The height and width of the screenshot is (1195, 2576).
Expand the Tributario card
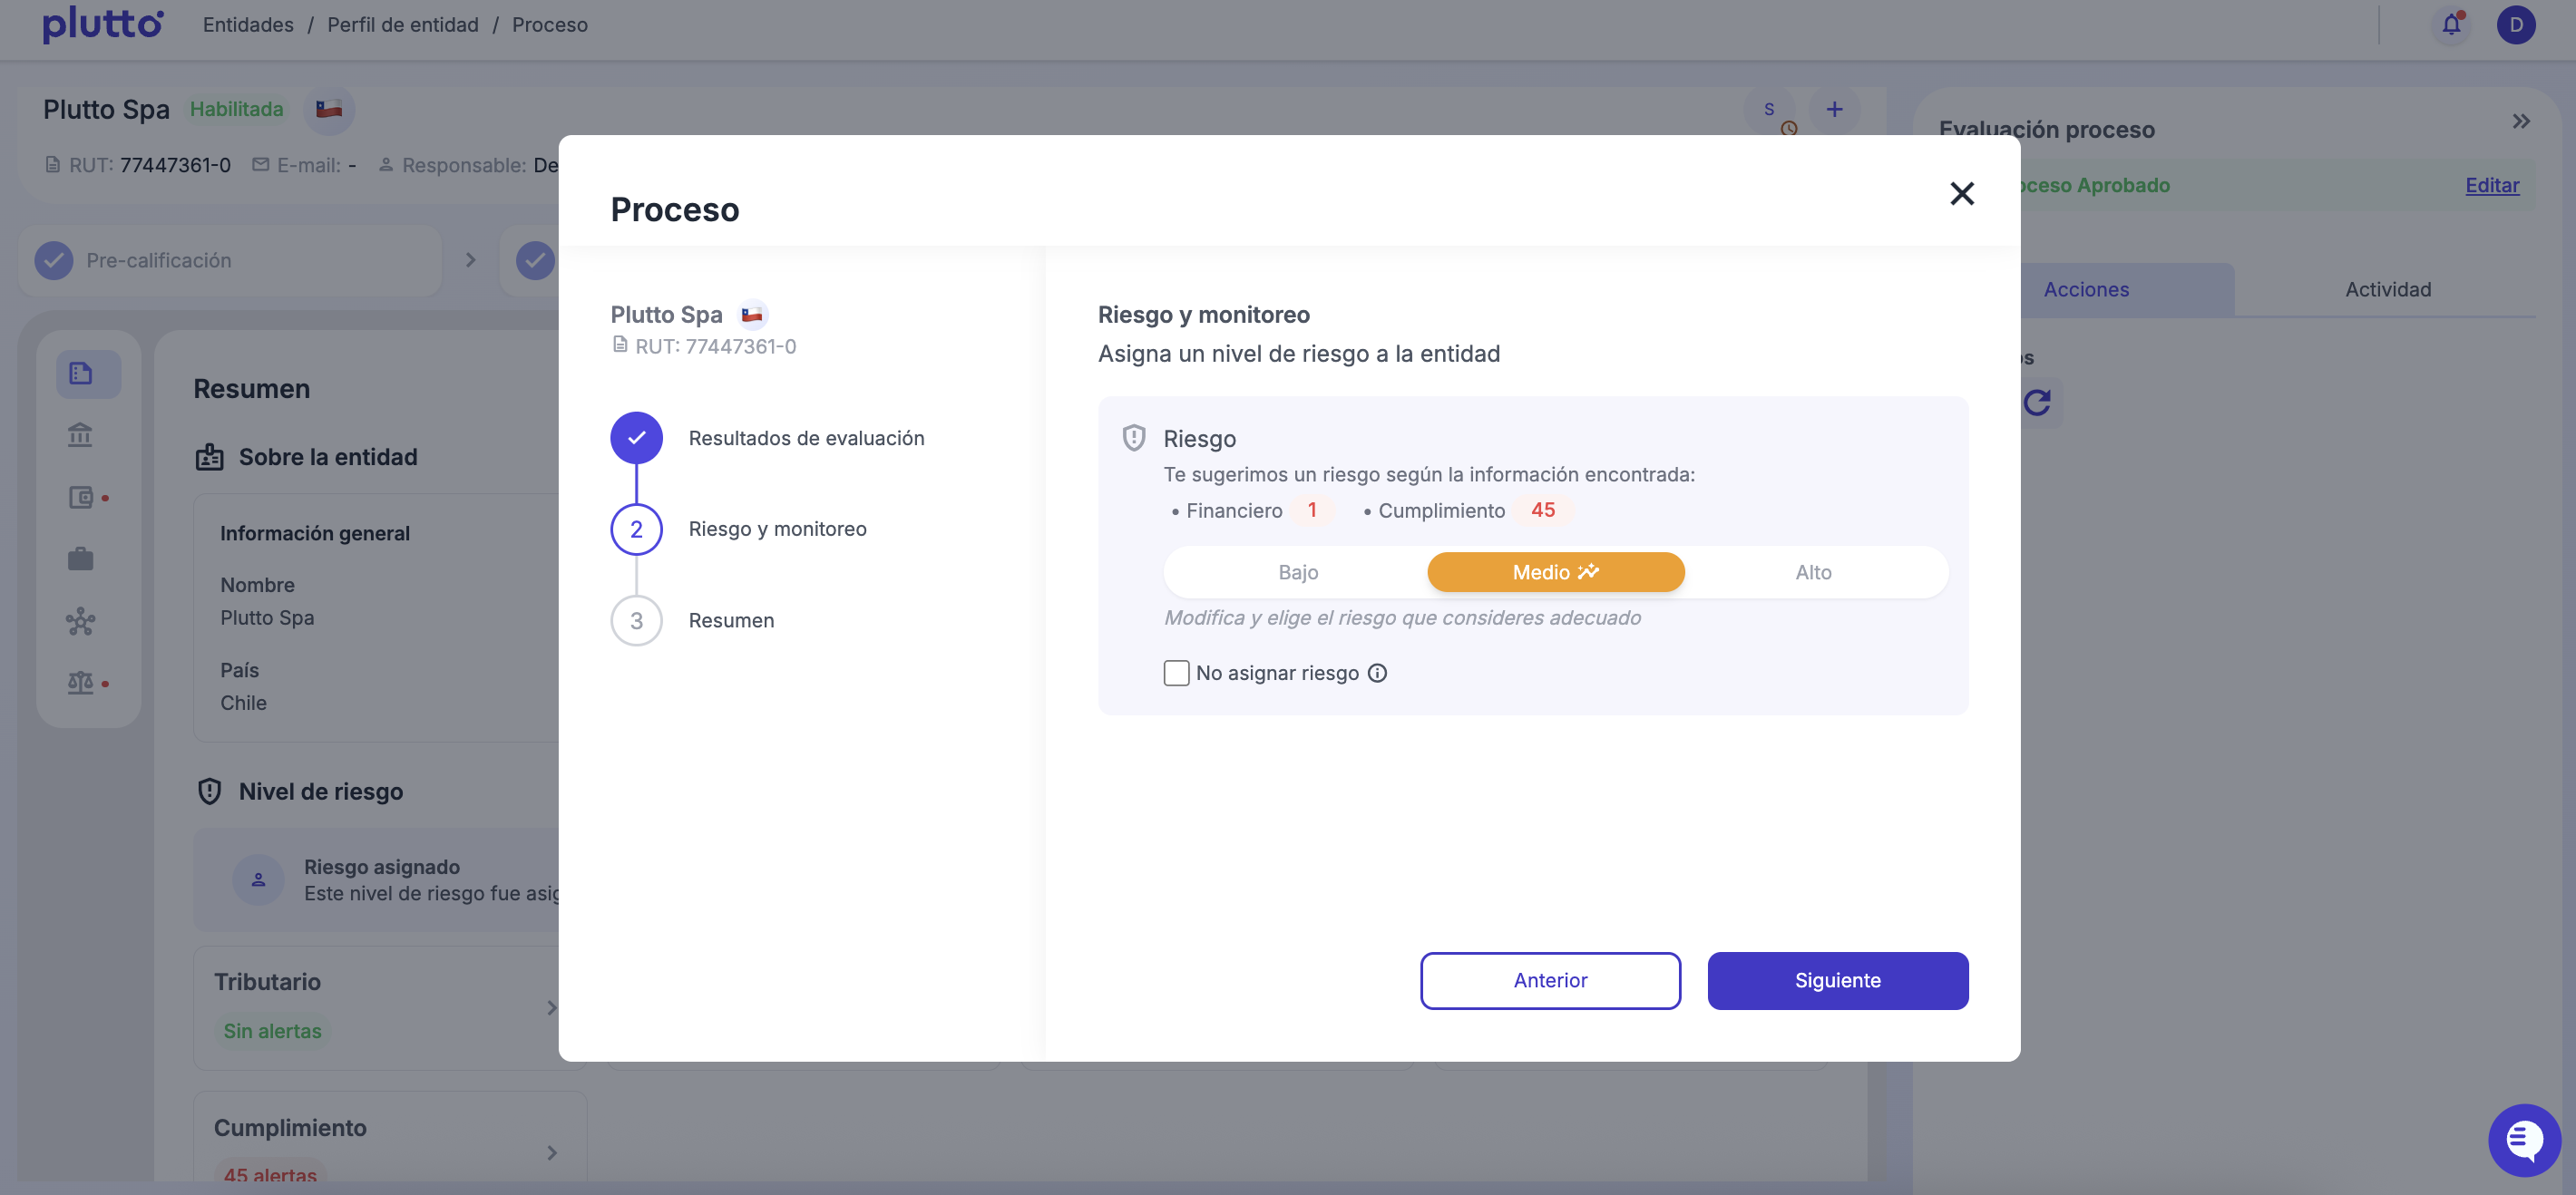551,1008
